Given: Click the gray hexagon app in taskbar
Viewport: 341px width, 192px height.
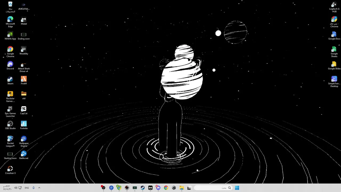Looking at the screenshot, I should point(174,188).
